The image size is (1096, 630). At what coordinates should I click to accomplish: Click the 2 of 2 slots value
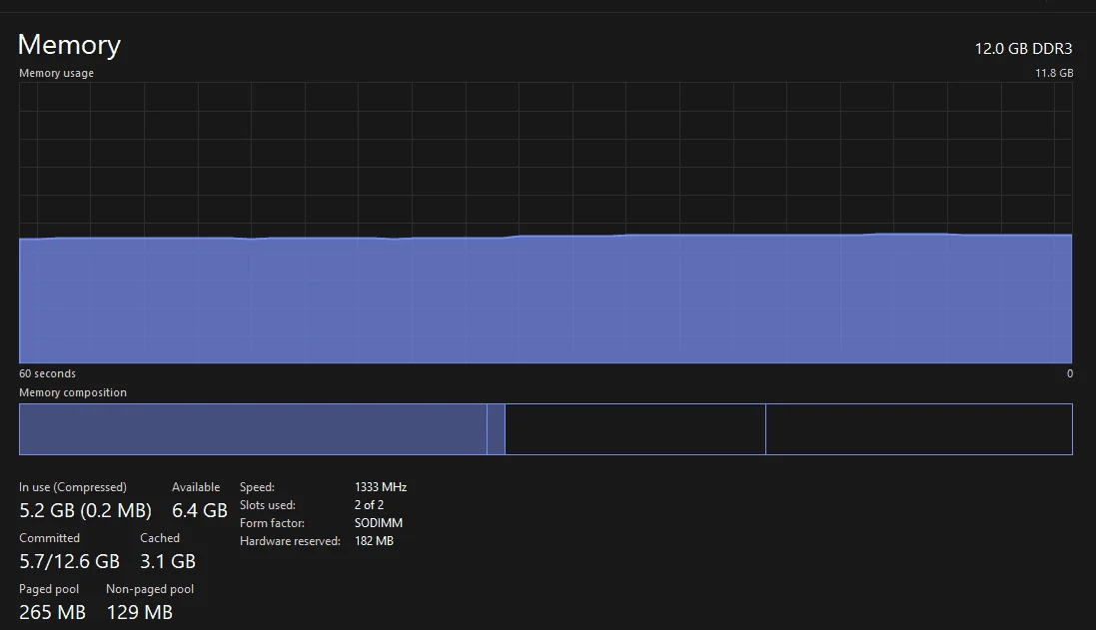pos(369,505)
